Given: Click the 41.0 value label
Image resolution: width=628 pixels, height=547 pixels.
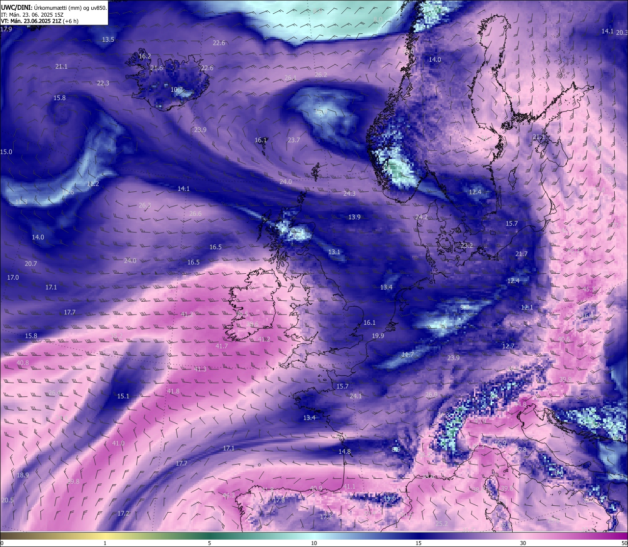Looking at the screenshot, I should [118, 443].
